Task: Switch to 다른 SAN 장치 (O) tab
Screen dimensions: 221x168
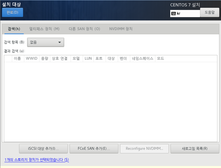Action: (84, 29)
